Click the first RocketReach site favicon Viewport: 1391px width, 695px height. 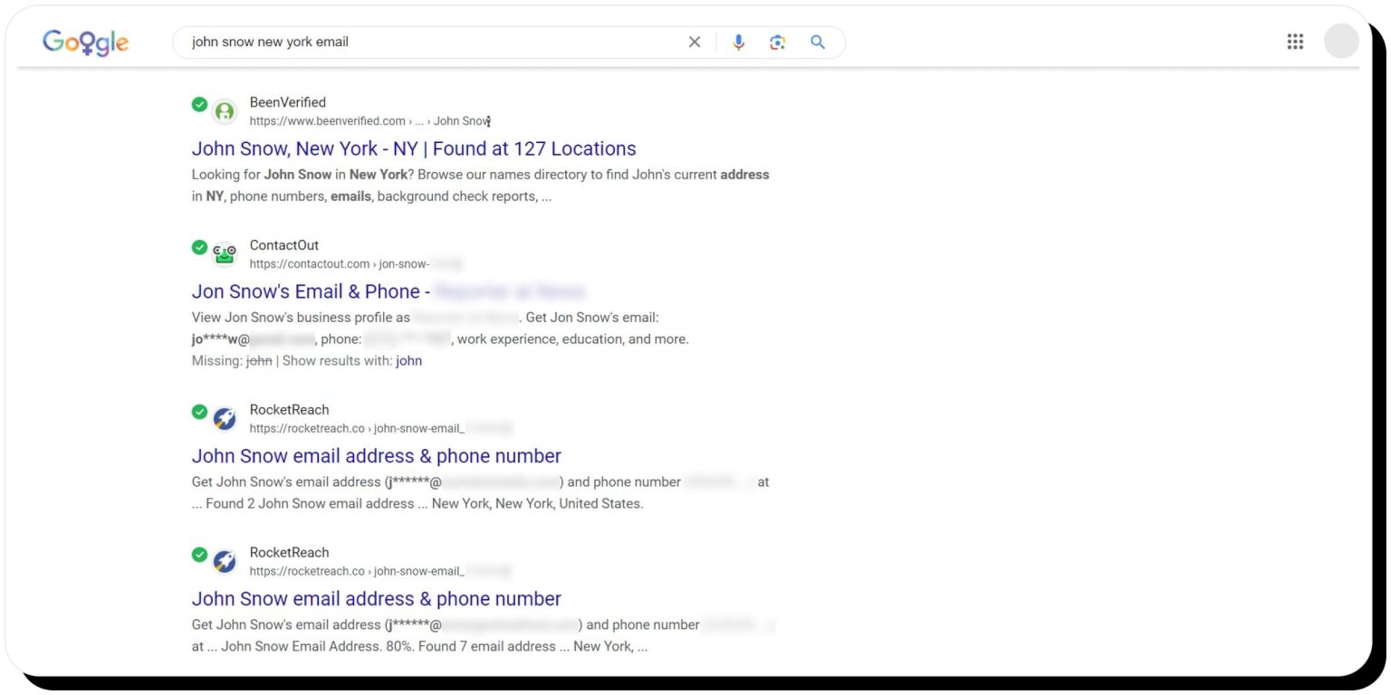pyautogui.click(x=224, y=418)
